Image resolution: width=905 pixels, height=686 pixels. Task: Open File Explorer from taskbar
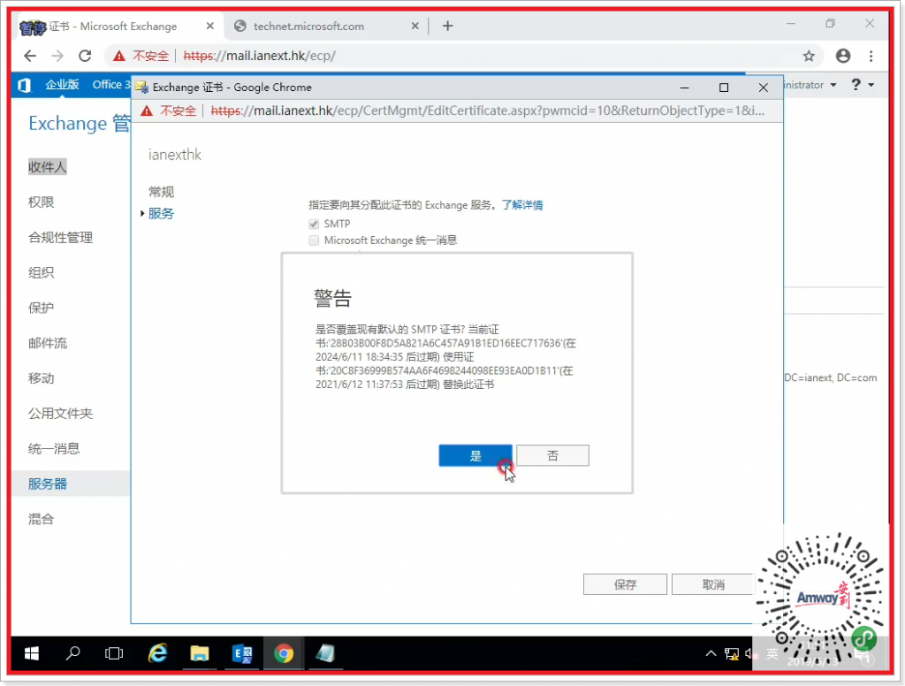click(200, 653)
